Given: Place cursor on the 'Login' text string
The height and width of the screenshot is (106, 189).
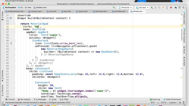Looking at the screenshot, I should tap(53, 35).
